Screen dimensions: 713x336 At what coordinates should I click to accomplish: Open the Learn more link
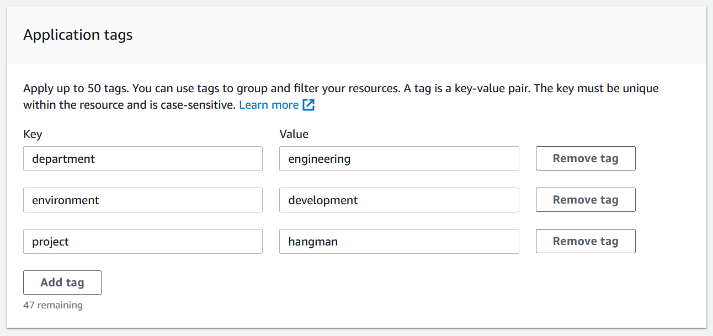(269, 105)
